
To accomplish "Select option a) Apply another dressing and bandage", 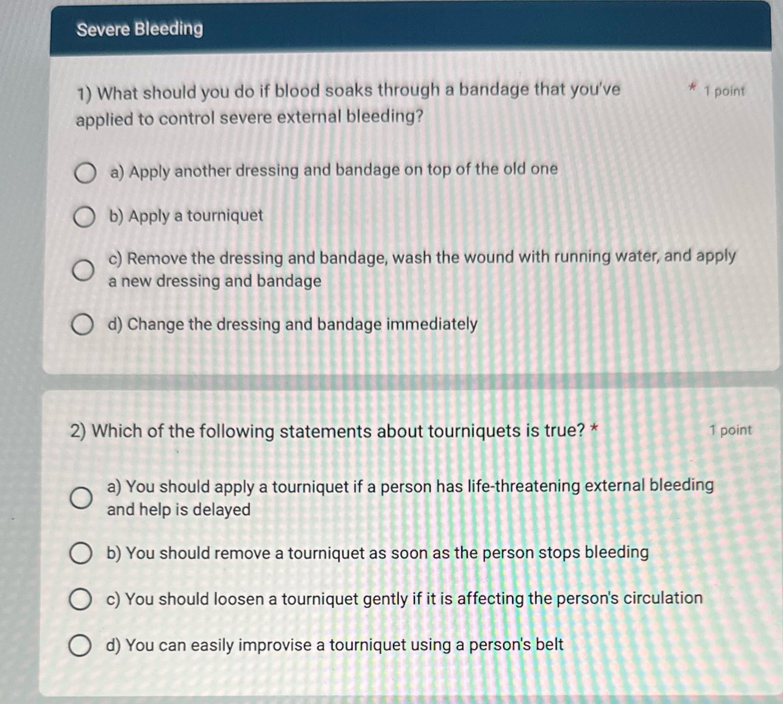I will tap(85, 174).
